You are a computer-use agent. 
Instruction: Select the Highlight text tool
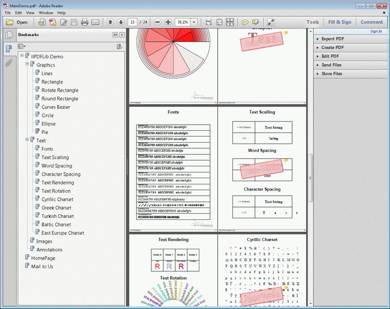[256, 22]
